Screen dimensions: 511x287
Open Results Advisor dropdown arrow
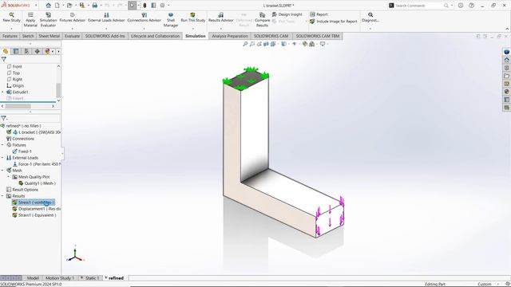click(221, 29)
